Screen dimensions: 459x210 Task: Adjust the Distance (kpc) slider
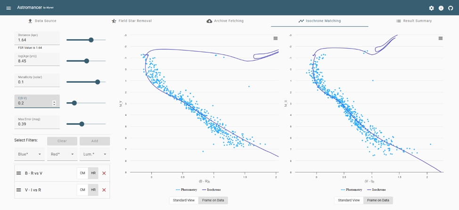tap(91, 40)
